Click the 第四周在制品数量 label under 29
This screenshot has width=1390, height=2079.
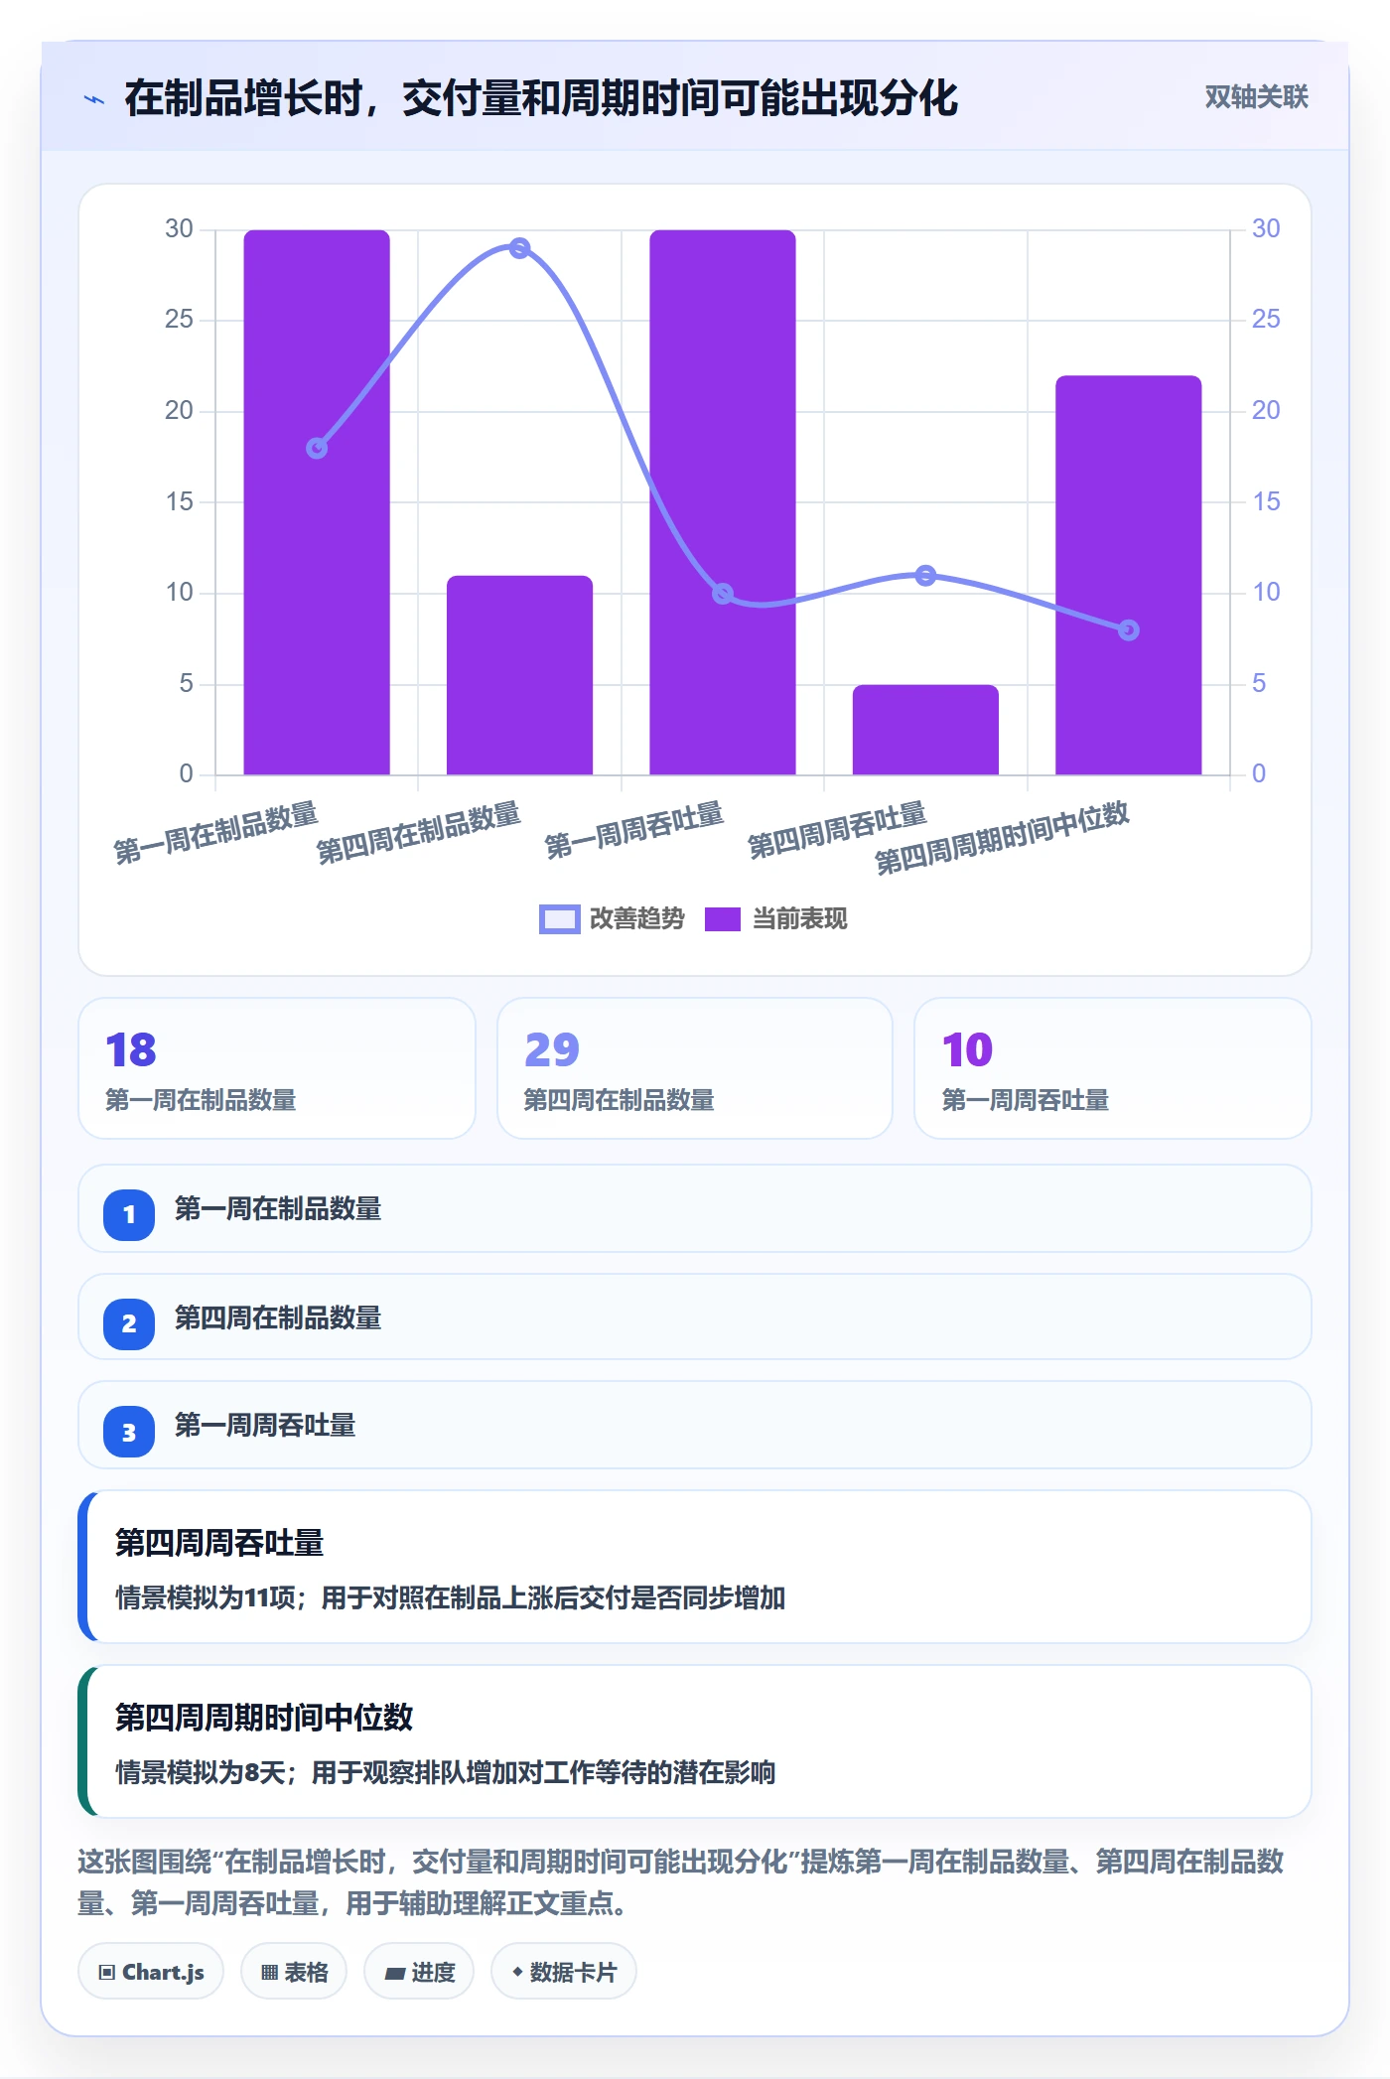tap(620, 1100)
